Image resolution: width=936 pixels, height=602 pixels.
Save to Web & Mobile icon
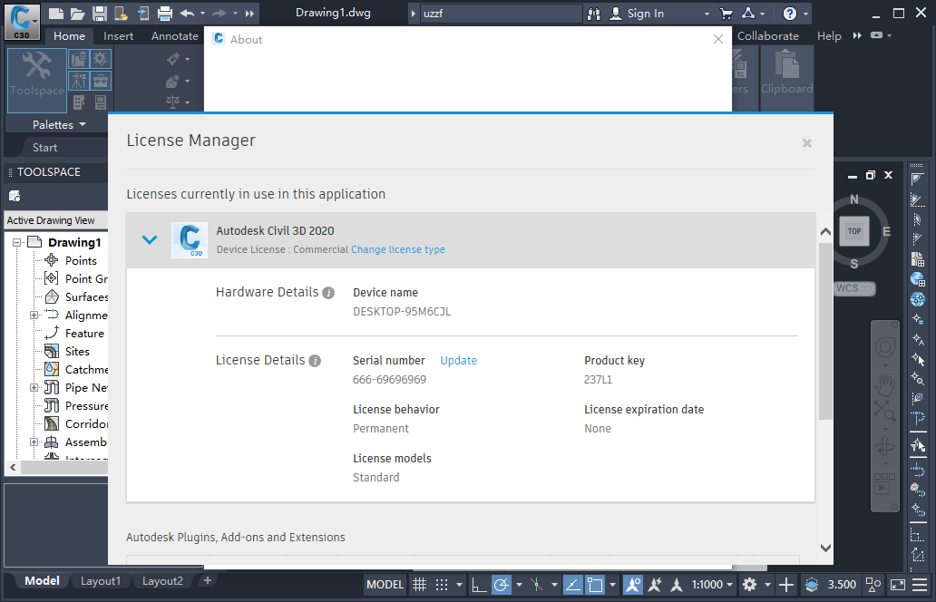143,13
